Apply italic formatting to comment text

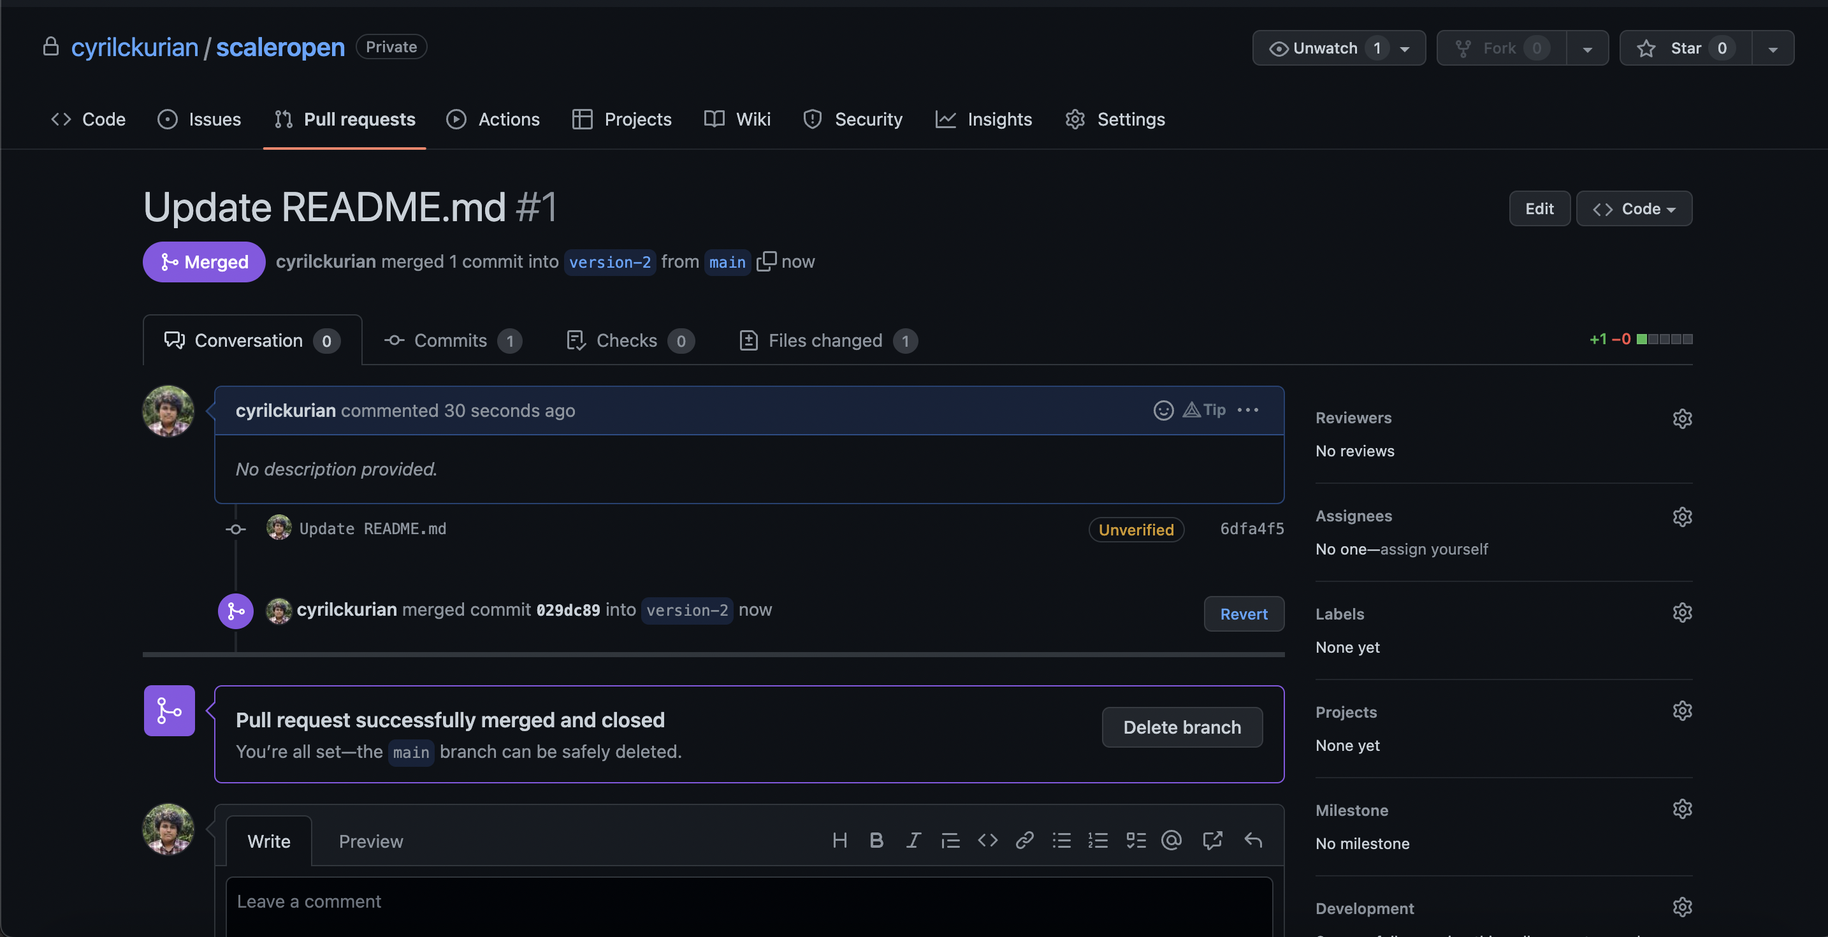[913, 841]
